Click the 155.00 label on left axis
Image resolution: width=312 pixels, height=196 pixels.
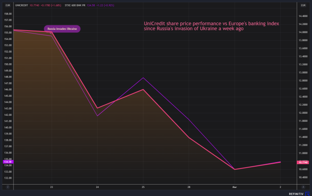[8, 33]
